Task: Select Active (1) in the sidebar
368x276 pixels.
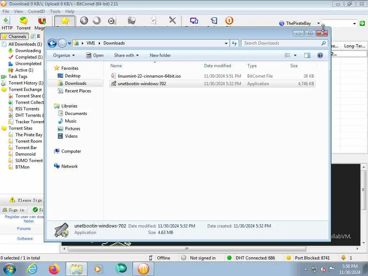Action: pyautogui.click(x=24, y=70)
